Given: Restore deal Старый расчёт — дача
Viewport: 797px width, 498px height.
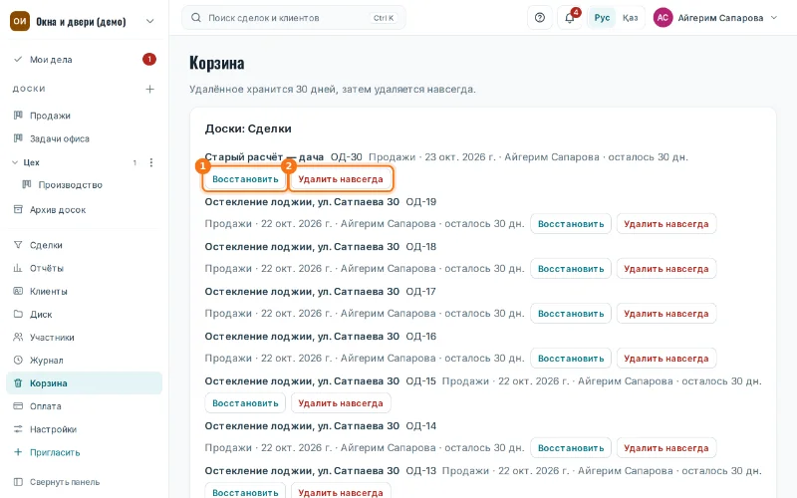Looking at the screenshot, I should point(245,179).
